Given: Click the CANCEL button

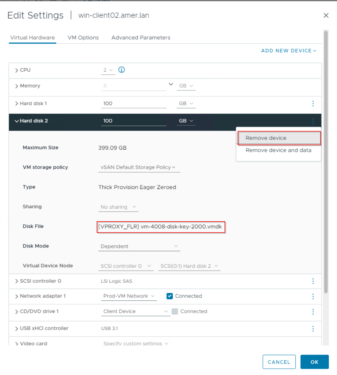Looking at the screenshot, I should [x=279, y=362].
